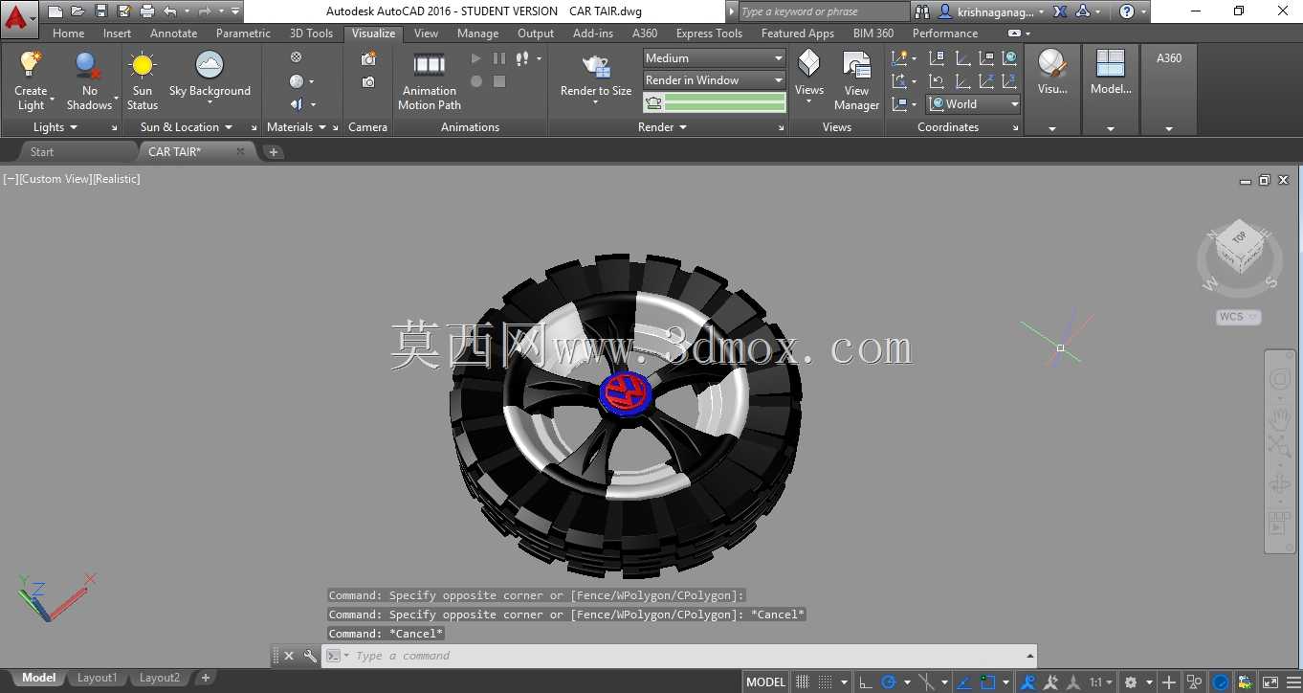
Task: Toggle 2D Object Snap in status bar
Action: tap(988, 682)
